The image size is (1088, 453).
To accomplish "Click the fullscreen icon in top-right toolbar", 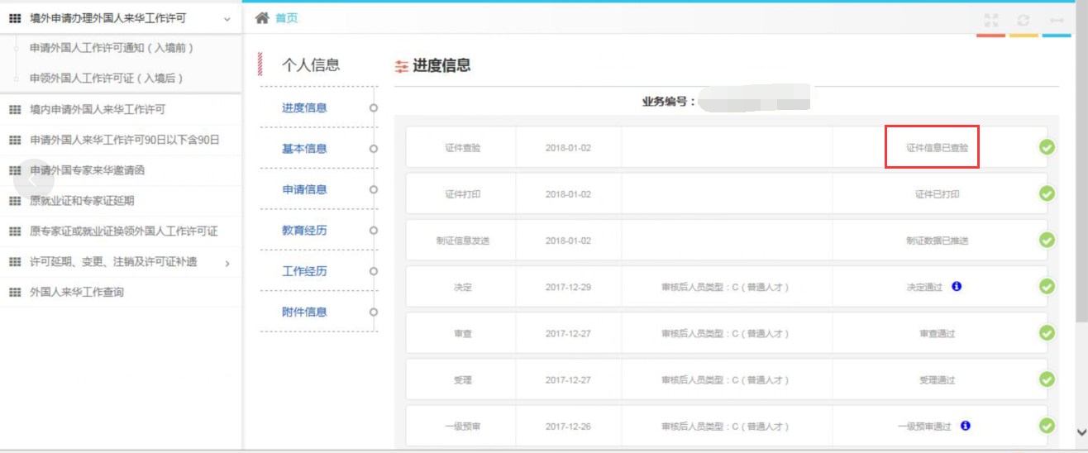I will (x=991, y=21).
